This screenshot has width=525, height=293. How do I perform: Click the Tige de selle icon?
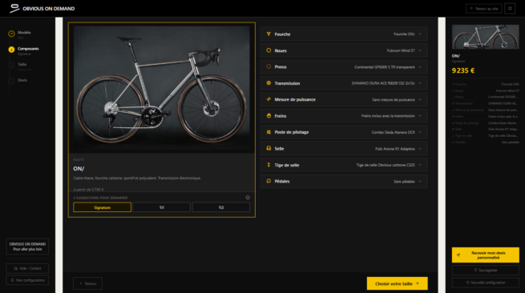click(x=269, y=165)
